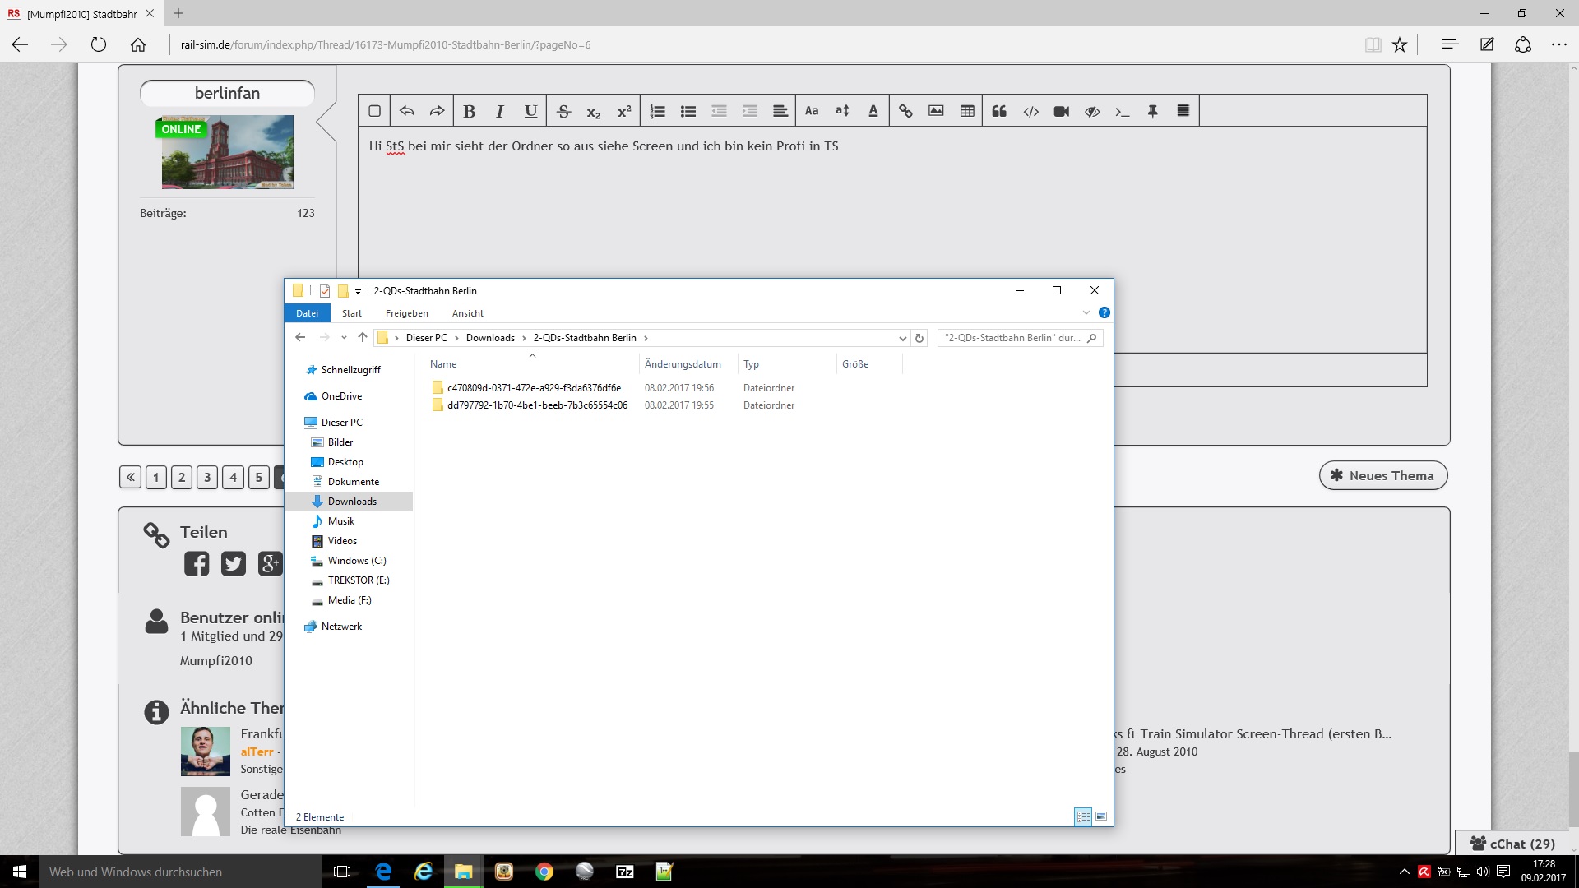
Task: Click the Neues Thema button
Action: click(1382, 475)
